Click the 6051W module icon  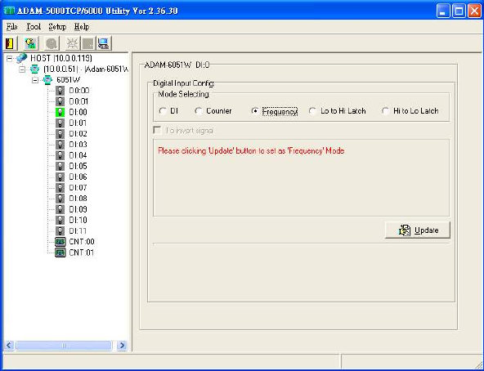point(47,80)
